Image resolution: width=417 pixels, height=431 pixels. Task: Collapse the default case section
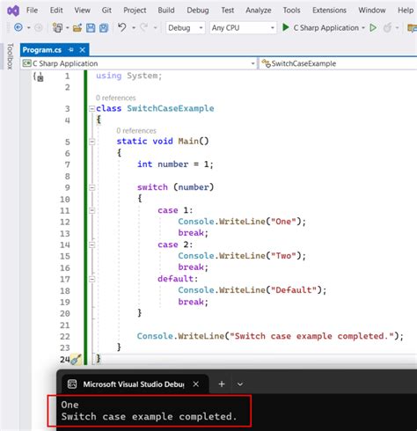click(x=91, y=279)
